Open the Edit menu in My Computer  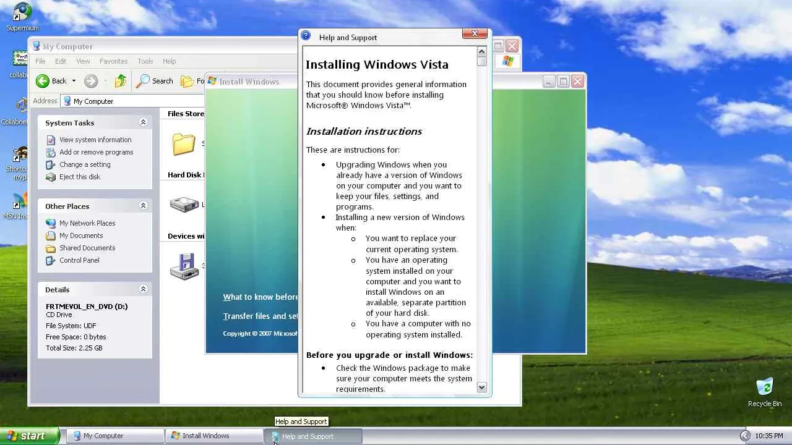click(x=61, y=61)
